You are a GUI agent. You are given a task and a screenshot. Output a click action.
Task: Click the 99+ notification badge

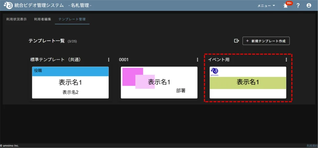click(x=289, y=3)
